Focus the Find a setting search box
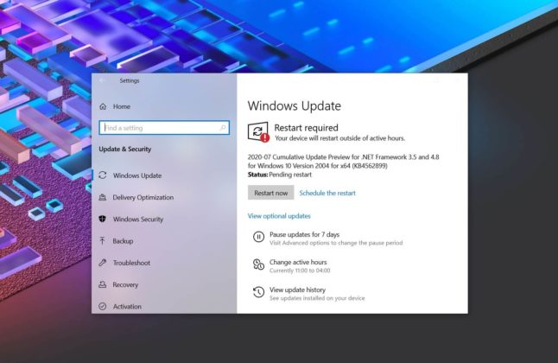 [x=164, y=128]
